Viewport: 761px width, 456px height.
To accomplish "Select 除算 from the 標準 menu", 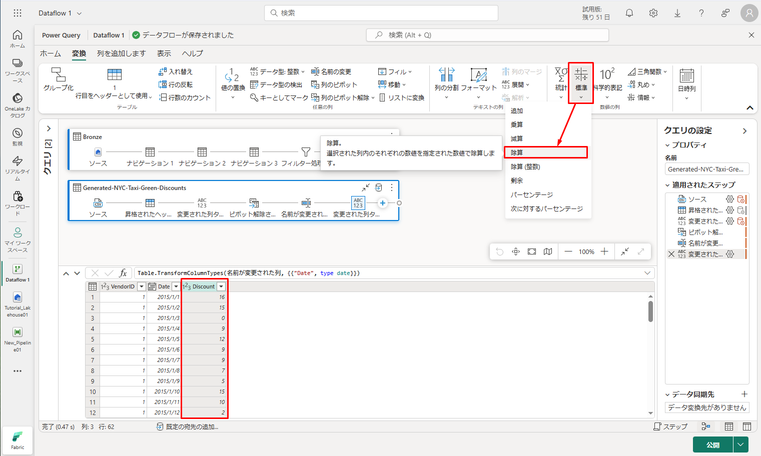I will (545, 152).
